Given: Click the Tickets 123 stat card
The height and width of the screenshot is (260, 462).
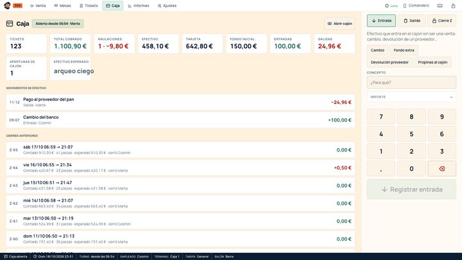Looking at the screenshot, I should coord(26,44).
